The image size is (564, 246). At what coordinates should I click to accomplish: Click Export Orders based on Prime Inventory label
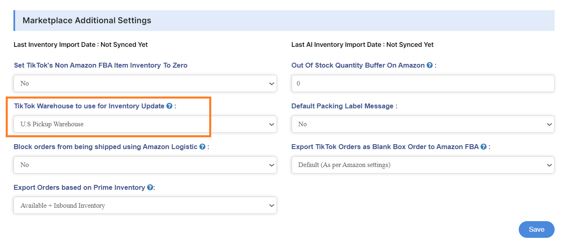(79, 187)
